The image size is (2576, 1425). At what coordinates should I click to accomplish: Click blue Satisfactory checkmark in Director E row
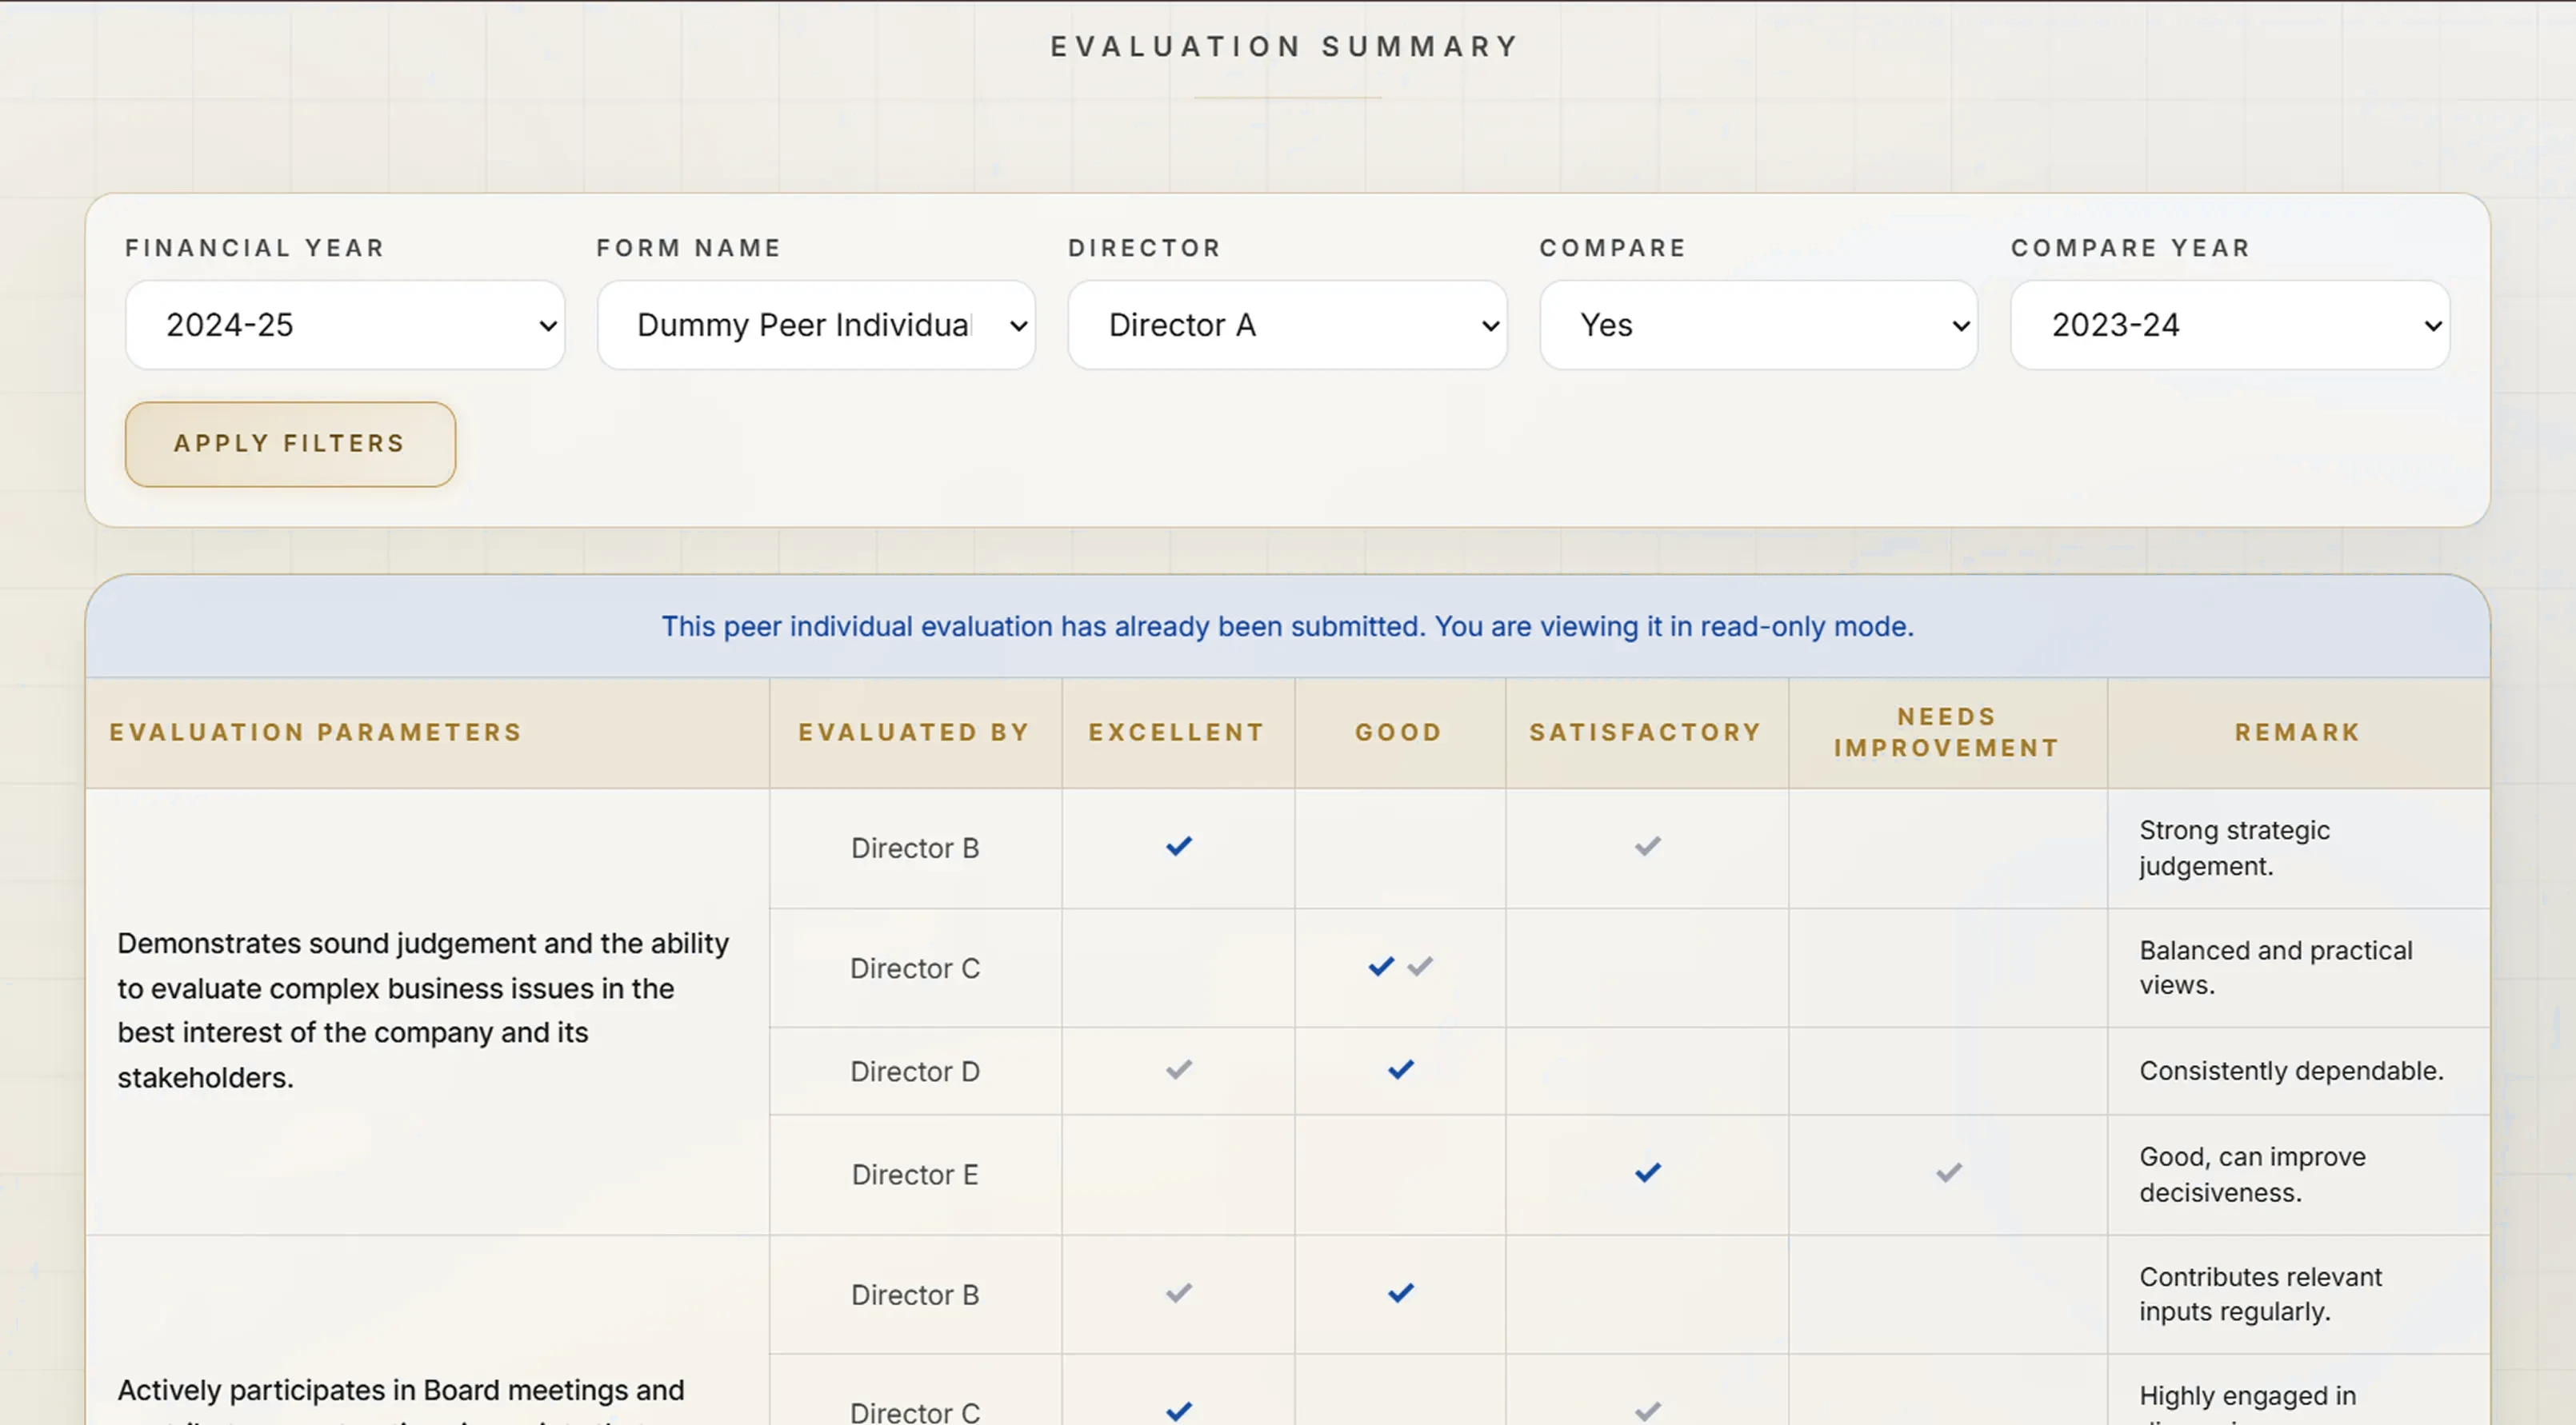pos(1648,1173)
